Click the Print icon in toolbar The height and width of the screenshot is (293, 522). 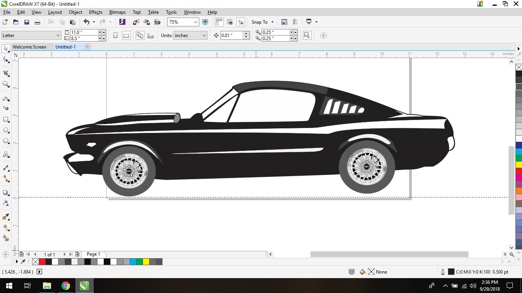click(37, 22)
